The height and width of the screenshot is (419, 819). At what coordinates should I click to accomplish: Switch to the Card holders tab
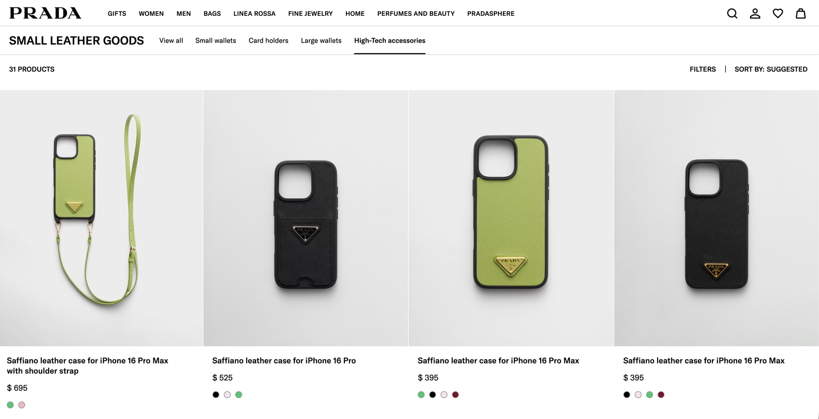click(x=268, y=41)
